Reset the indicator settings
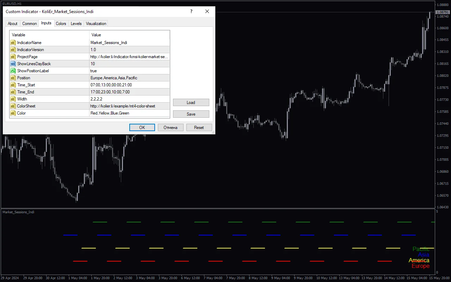This screenshot has height=282, width=451. [x=199, y=127]
